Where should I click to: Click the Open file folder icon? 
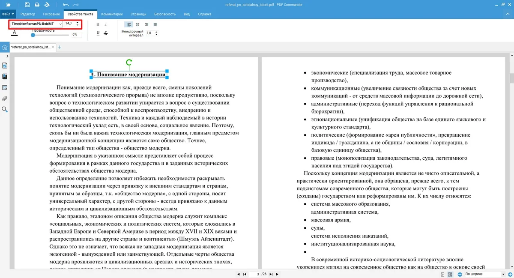click(x=9, y=5)
